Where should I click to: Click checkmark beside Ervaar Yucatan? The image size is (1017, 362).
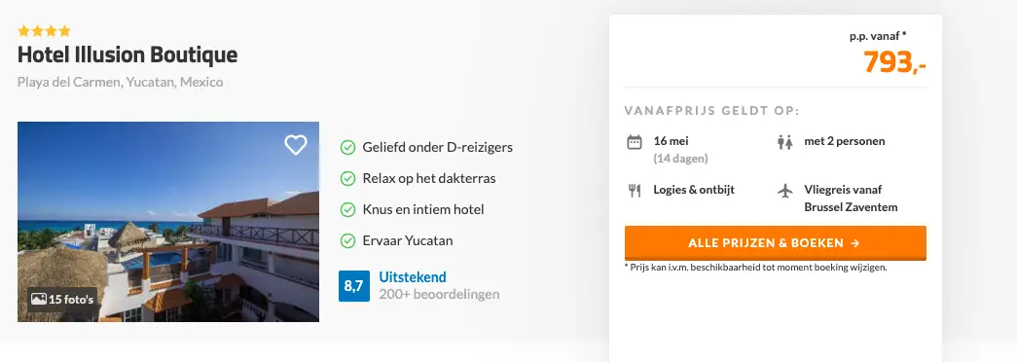pyautogui.click(x=347, y=240)
